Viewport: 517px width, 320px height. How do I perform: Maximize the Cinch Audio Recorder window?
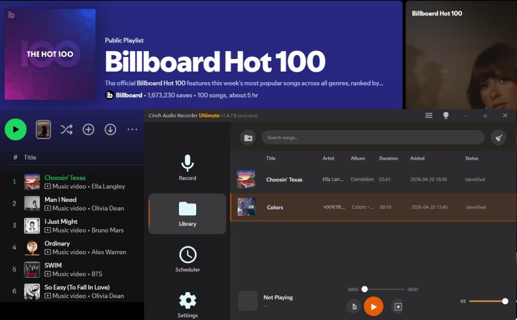point(485,116)
